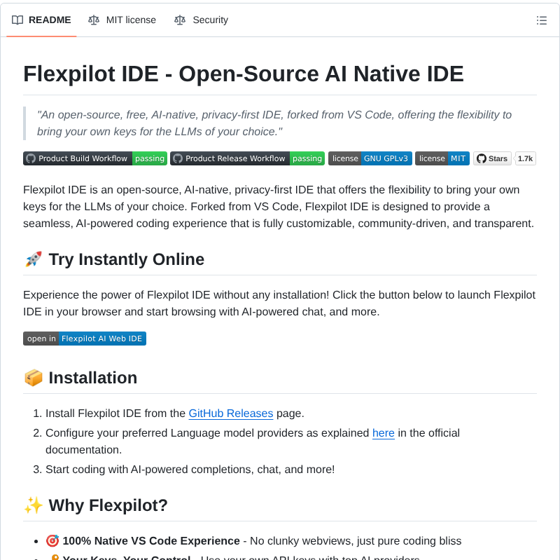Click the GitHub logo on Product Build Workflow badge
Viewport: 560px width, 560px height.
point(30,158)
